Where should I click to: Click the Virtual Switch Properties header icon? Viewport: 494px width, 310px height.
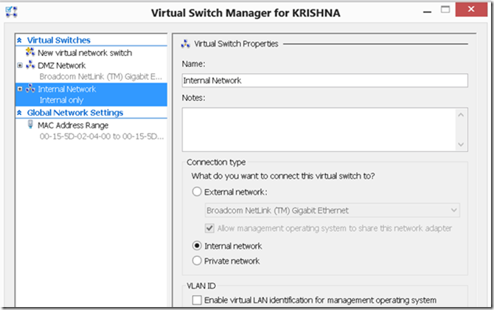click(186, 44)
